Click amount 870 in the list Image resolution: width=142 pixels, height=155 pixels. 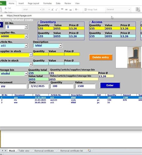tap(125, 100)
